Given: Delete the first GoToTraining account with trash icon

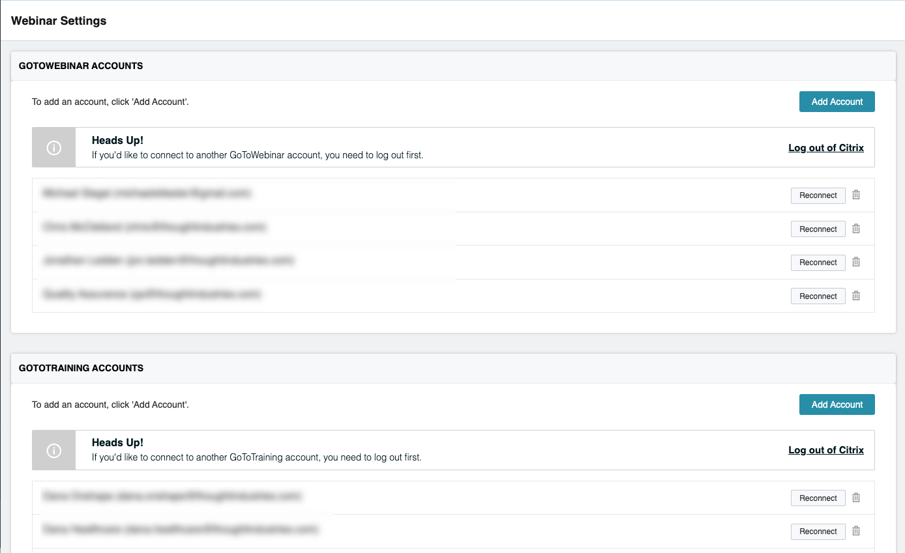Looking at the screenshot, I should point(856,498).
